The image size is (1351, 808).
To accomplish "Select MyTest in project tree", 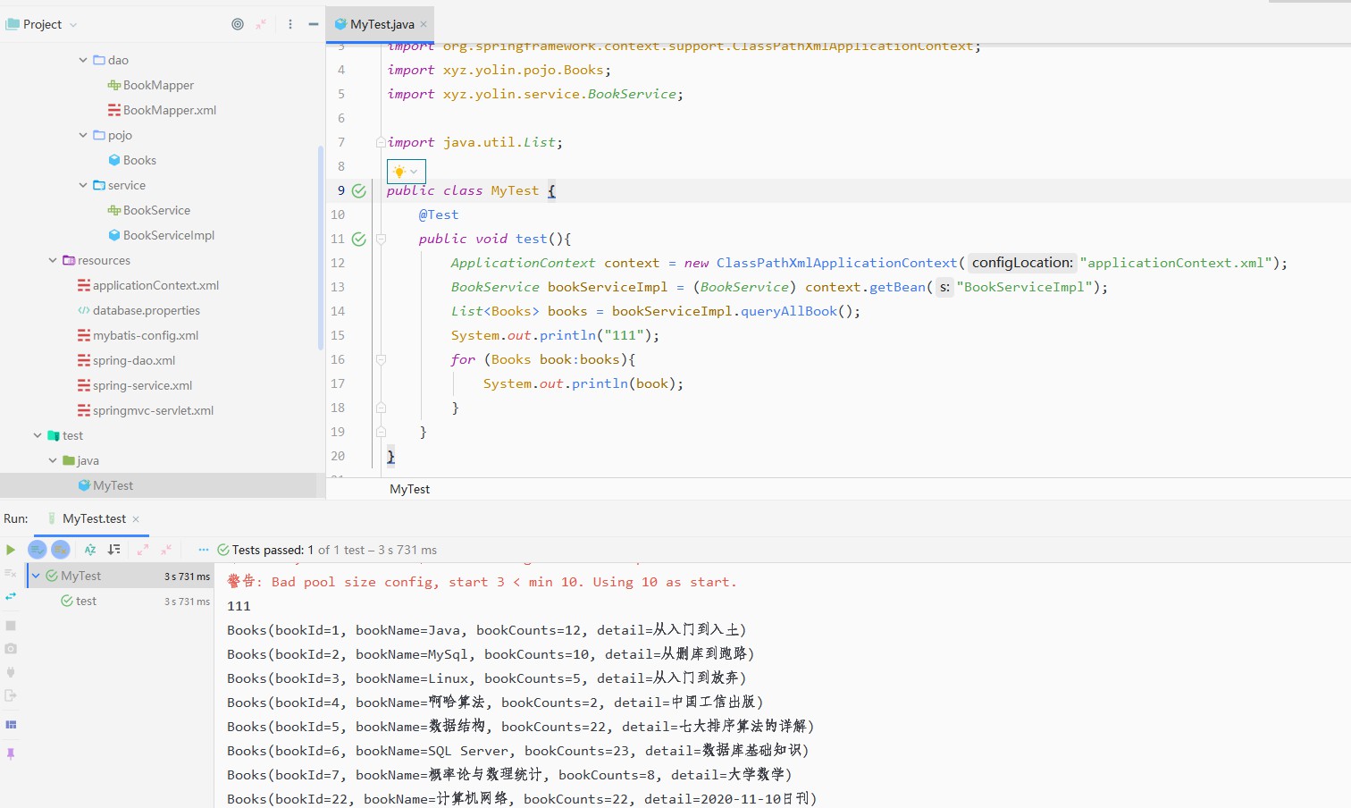I will pos(113,485).
